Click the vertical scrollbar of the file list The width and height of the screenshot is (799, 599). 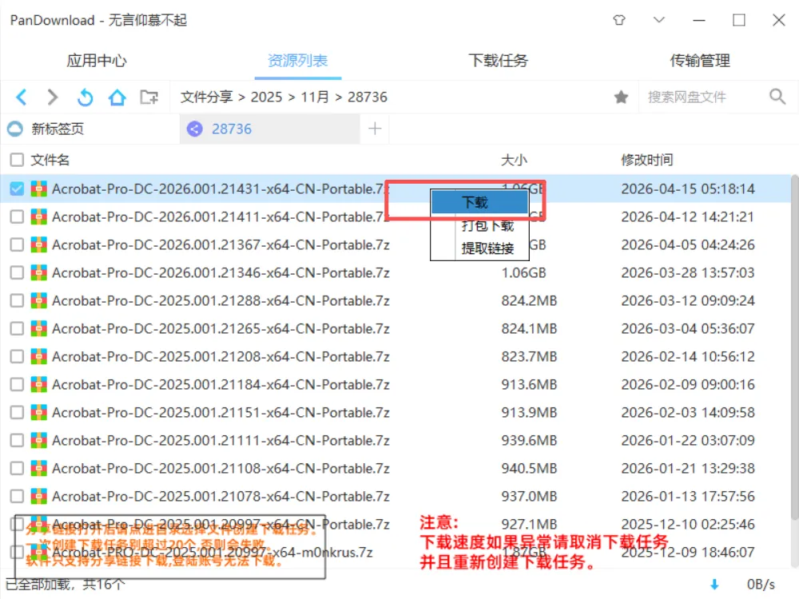click(794, 347)
